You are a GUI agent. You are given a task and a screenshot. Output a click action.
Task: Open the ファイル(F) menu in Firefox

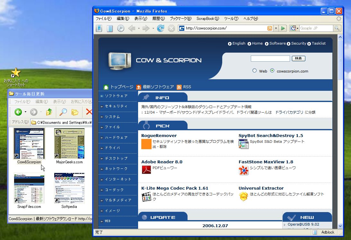pos(104,19)
